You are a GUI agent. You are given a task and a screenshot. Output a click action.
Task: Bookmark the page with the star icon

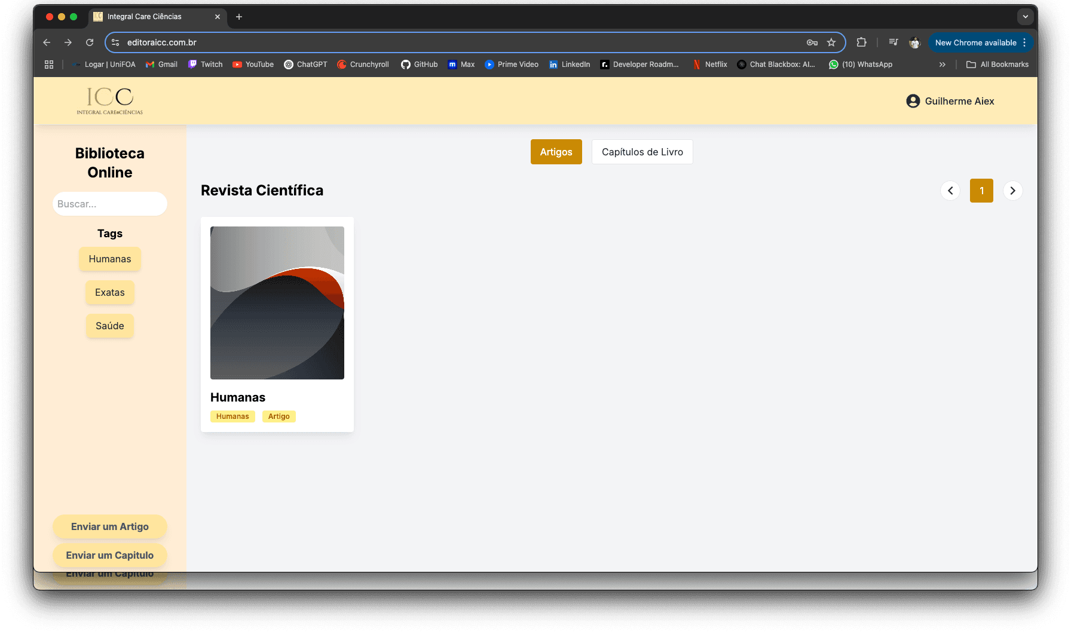click(x=831, y=42)
